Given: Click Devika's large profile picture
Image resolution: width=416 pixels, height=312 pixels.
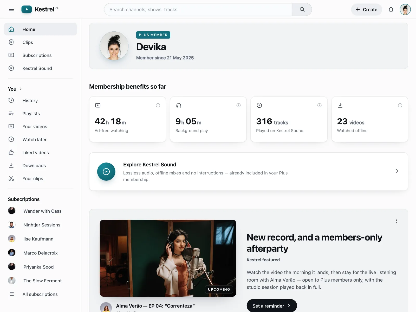Looking at the screenshot, I should click(x=114, y=46).
